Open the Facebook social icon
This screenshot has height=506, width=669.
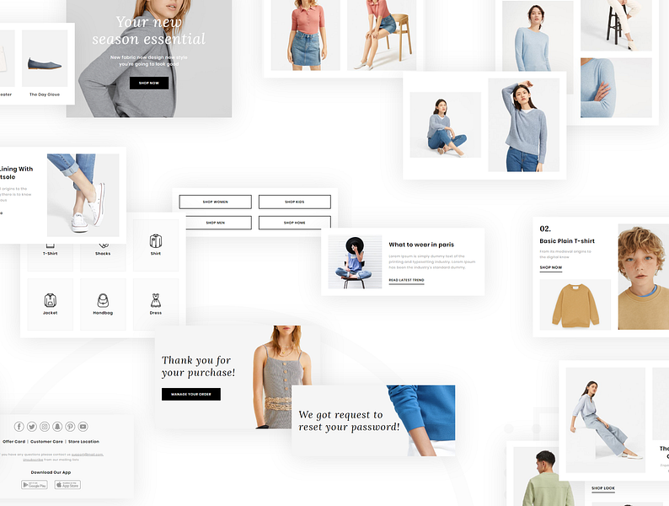(19, 426)
